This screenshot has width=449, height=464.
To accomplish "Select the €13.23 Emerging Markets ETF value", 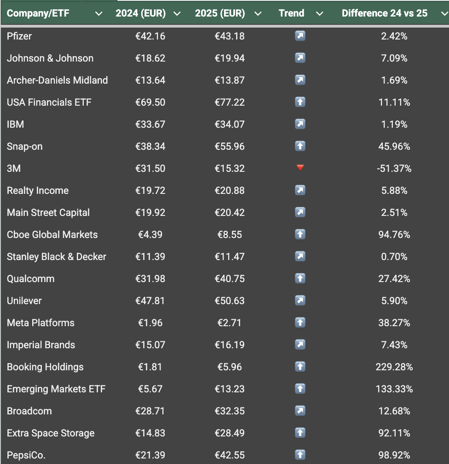I will (230, 389).
